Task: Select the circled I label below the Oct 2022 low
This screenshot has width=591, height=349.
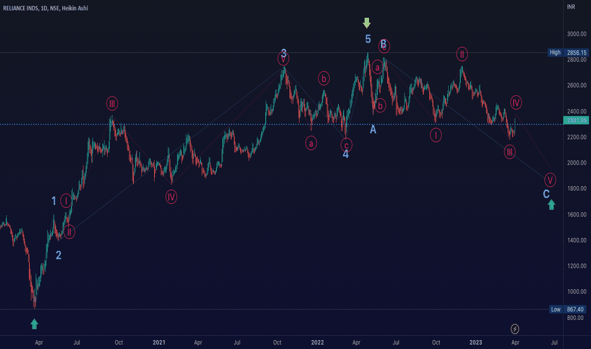Action: coord(436,135)
